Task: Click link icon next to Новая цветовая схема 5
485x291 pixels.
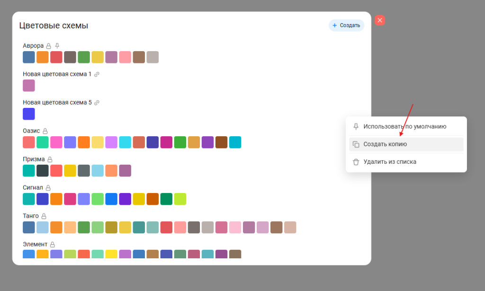Action: (x=97, y=103)
